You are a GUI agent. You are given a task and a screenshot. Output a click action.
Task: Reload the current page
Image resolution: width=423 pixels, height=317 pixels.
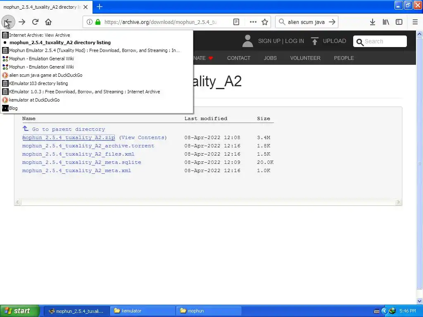pyautogui.click(x=35, y=22)
